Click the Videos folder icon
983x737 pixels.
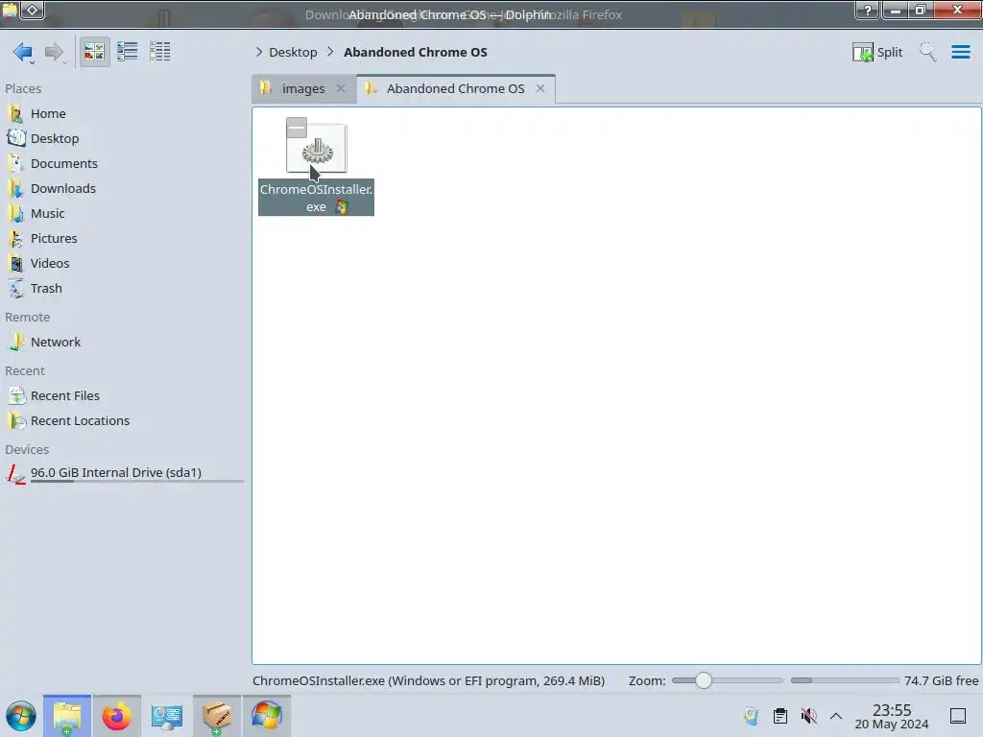15,264
